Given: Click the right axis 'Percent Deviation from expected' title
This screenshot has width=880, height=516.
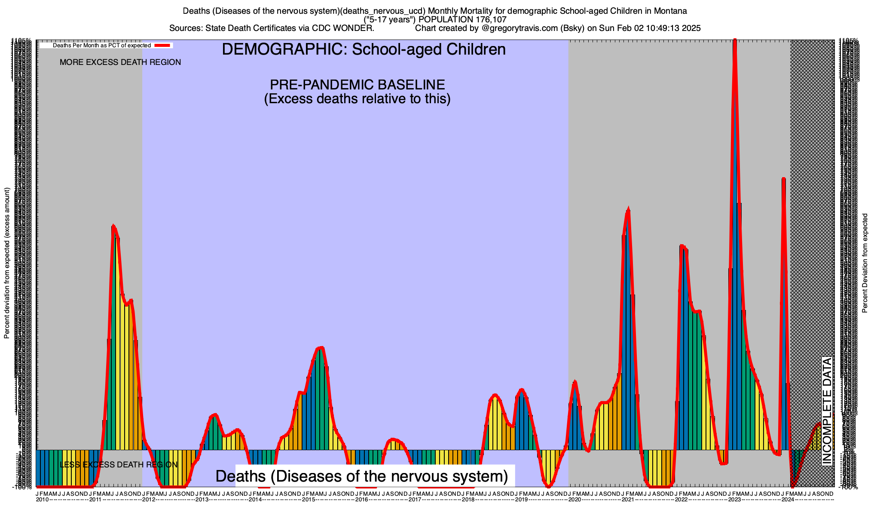Looking at the screenshot, I should coord(865,263).
